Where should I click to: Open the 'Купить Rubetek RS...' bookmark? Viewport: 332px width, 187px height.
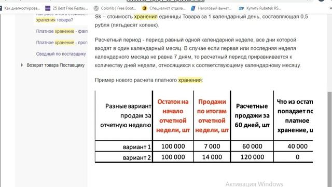click(260, 8)
